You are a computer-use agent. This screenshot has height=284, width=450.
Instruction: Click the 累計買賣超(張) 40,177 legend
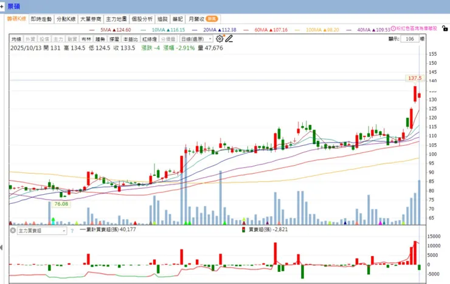(x=108, y=229)
